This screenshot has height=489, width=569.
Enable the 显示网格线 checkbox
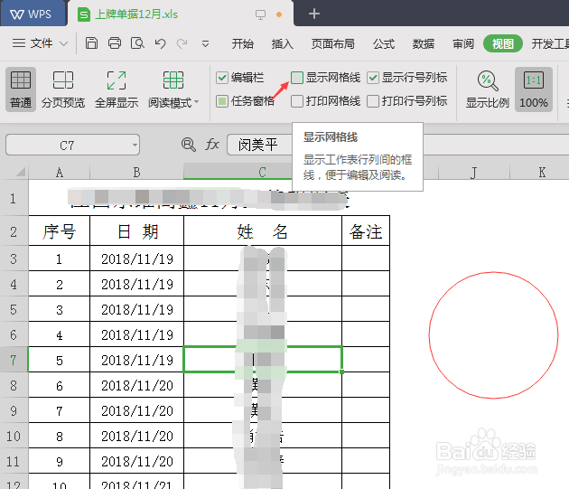(x=297, y=78)
